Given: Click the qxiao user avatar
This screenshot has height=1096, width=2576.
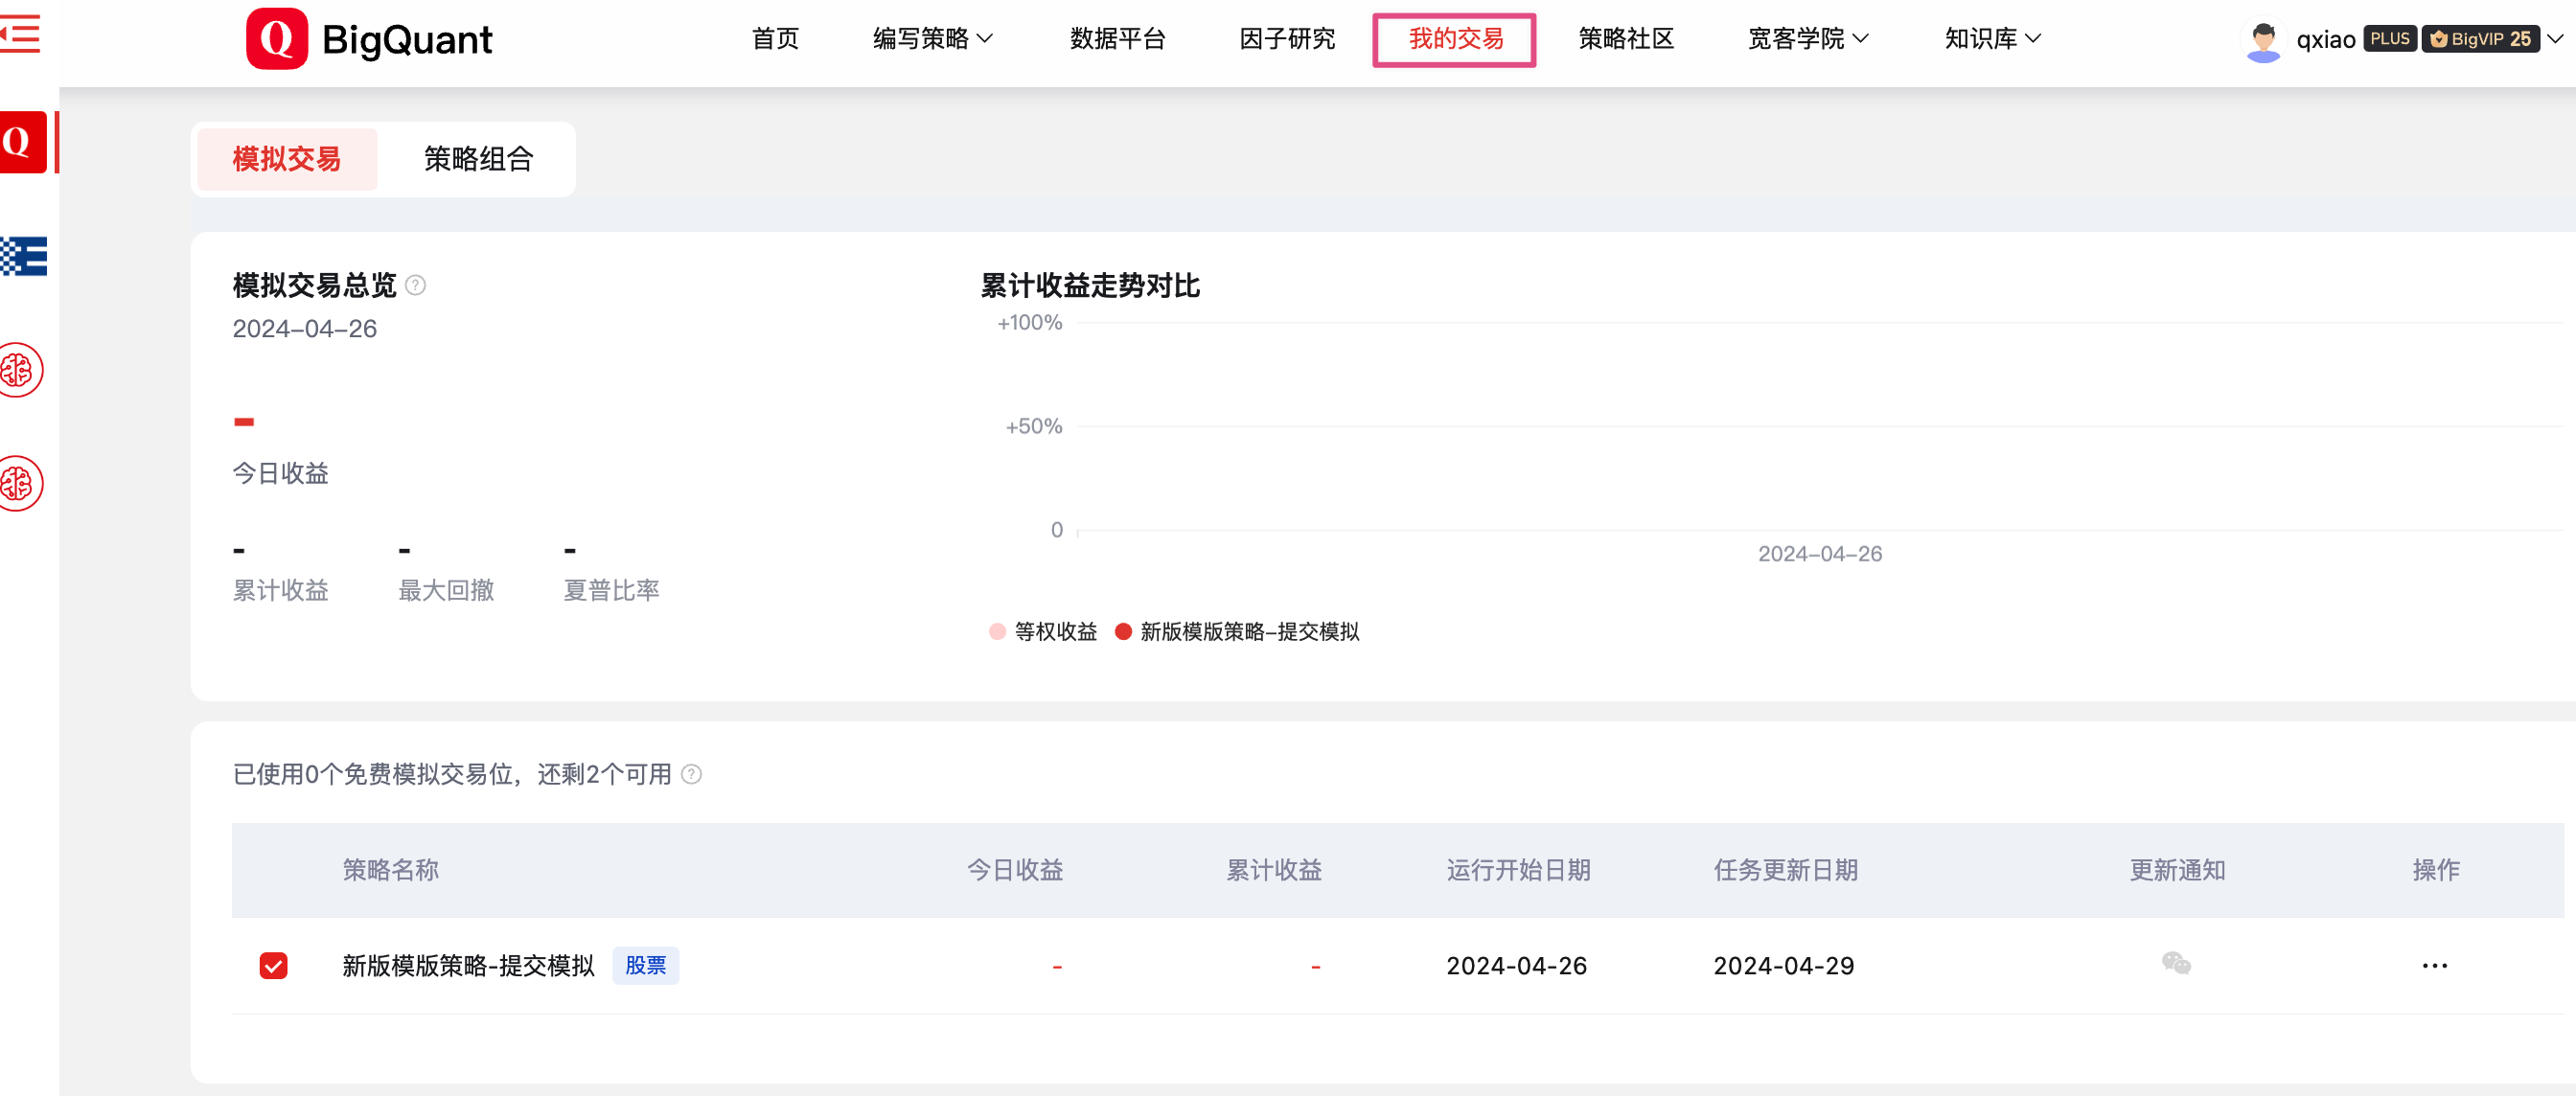Looking at the screenshot, I should 2263,39.
